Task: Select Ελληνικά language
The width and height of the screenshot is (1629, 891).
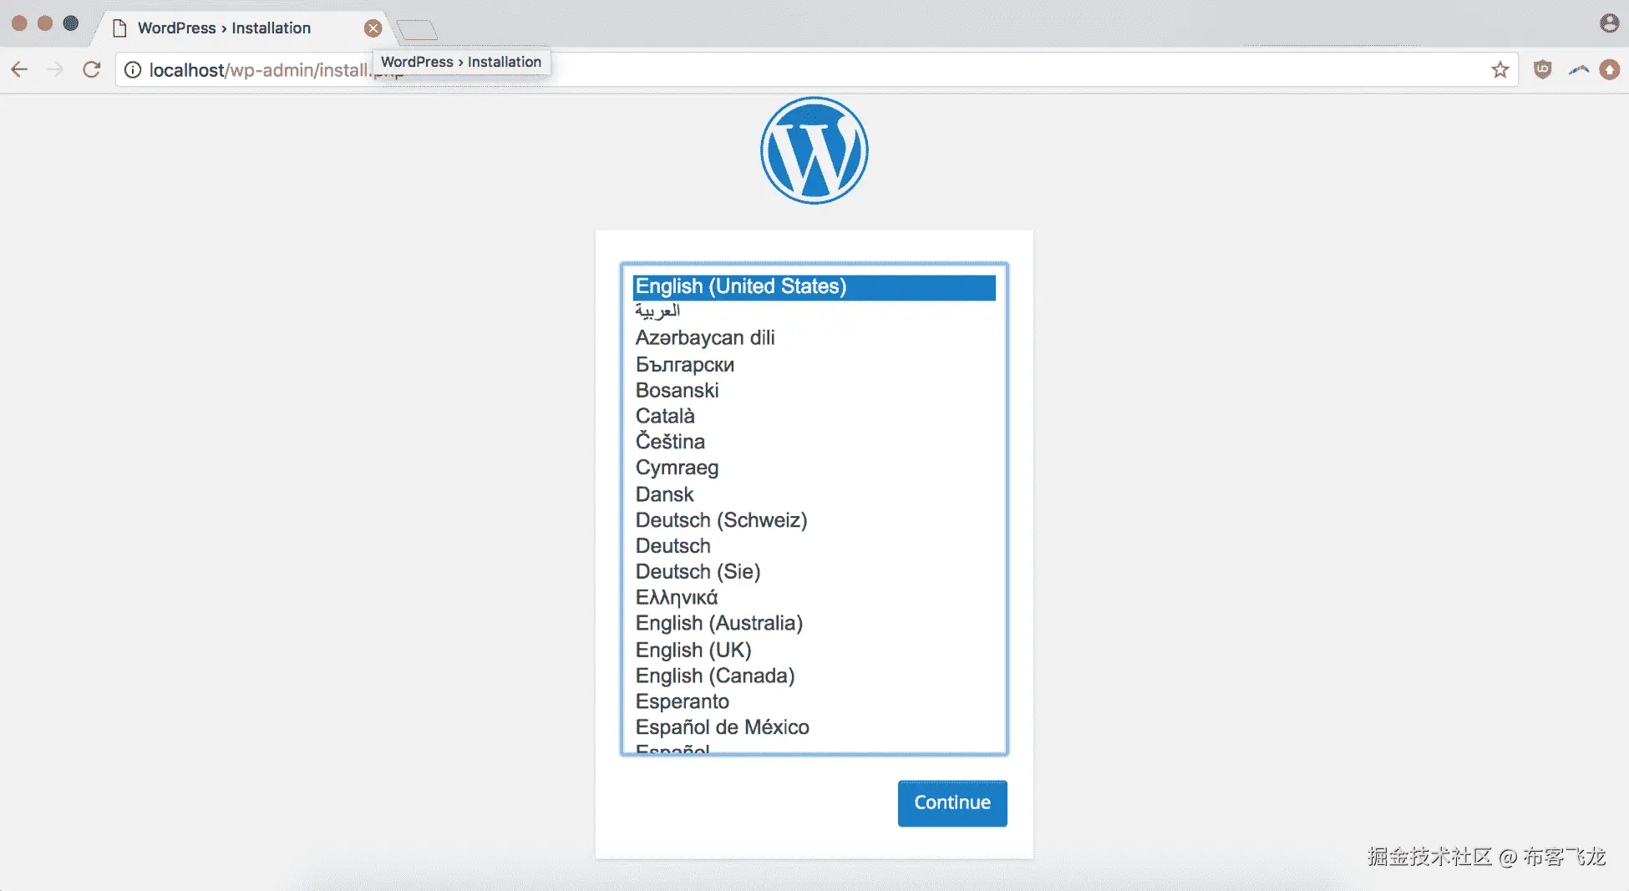Action: [x=814, y=598]
